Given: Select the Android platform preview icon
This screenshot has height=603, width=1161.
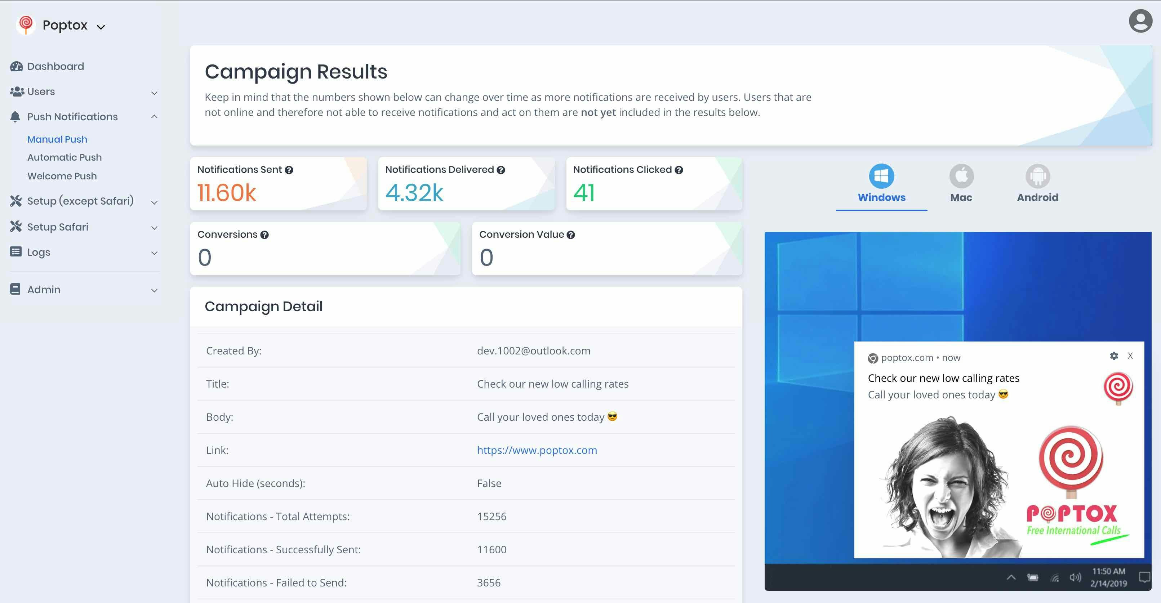Looking at the screenshot, I should (1037, 176).
